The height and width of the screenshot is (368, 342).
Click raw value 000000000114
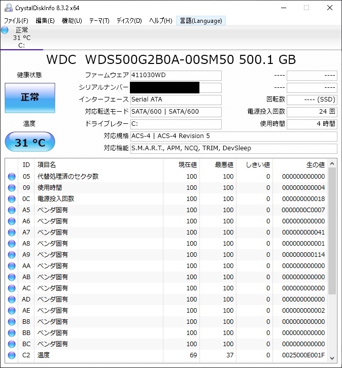(x=303, y=255)
